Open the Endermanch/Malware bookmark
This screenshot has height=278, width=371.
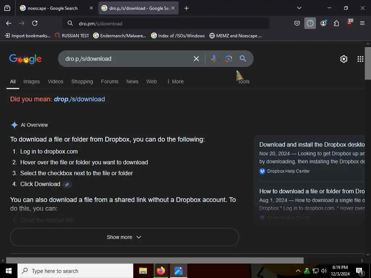(120, 36)
